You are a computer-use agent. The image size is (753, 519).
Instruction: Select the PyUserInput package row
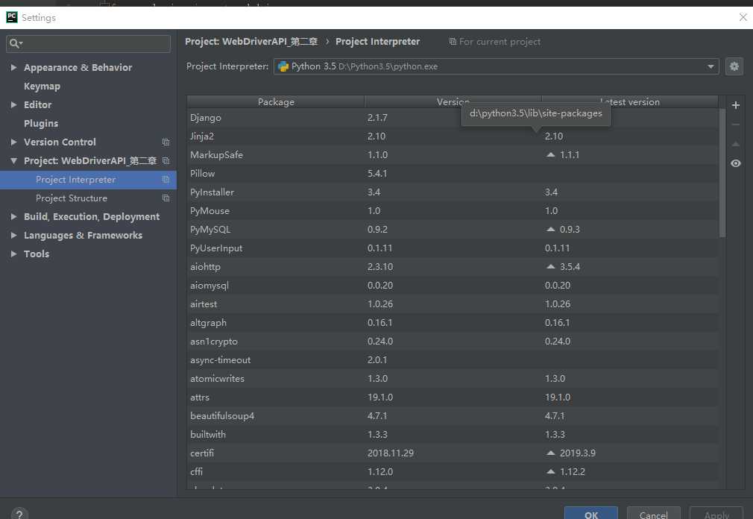pos(453,248)
